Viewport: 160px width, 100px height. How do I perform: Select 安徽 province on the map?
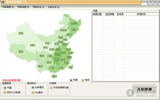click(x=63, y=53)
